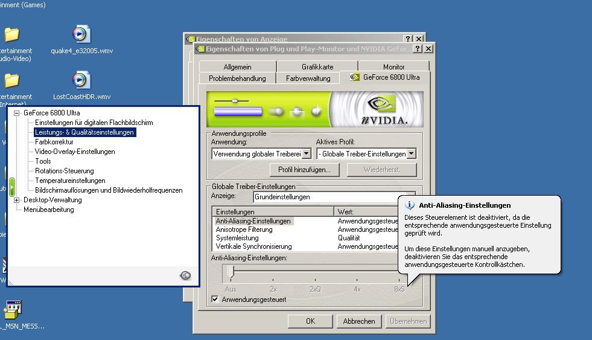Click the GeForce 6800 Ultra root label in tree
Image resolution: width=592 pixels, height=340 pixels.
coord(52,112)
